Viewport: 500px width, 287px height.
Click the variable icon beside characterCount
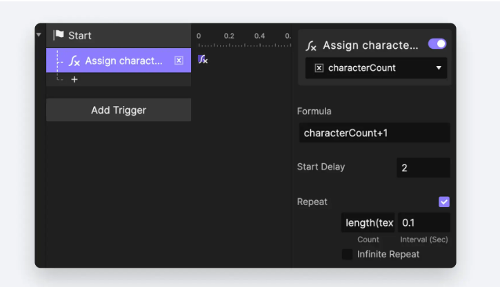319,67
